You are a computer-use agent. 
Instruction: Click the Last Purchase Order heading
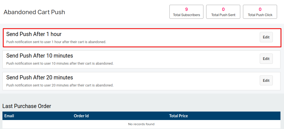(27, 106)
